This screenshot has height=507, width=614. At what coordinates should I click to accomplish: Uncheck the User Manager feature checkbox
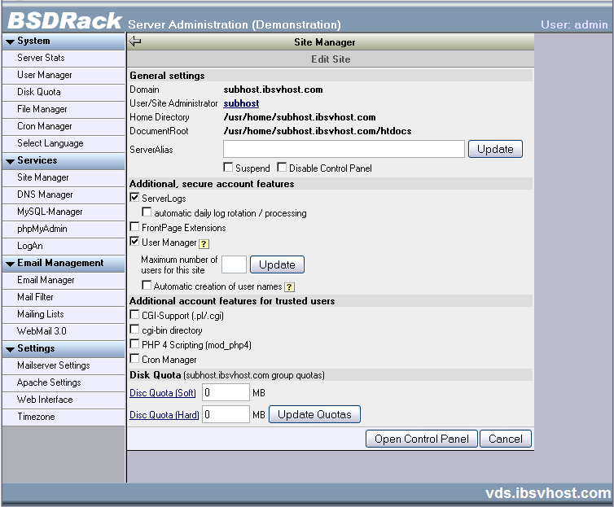click(134, 242)
